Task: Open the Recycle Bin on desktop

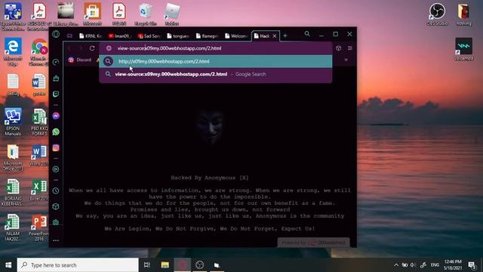Action: click(146, 14)
